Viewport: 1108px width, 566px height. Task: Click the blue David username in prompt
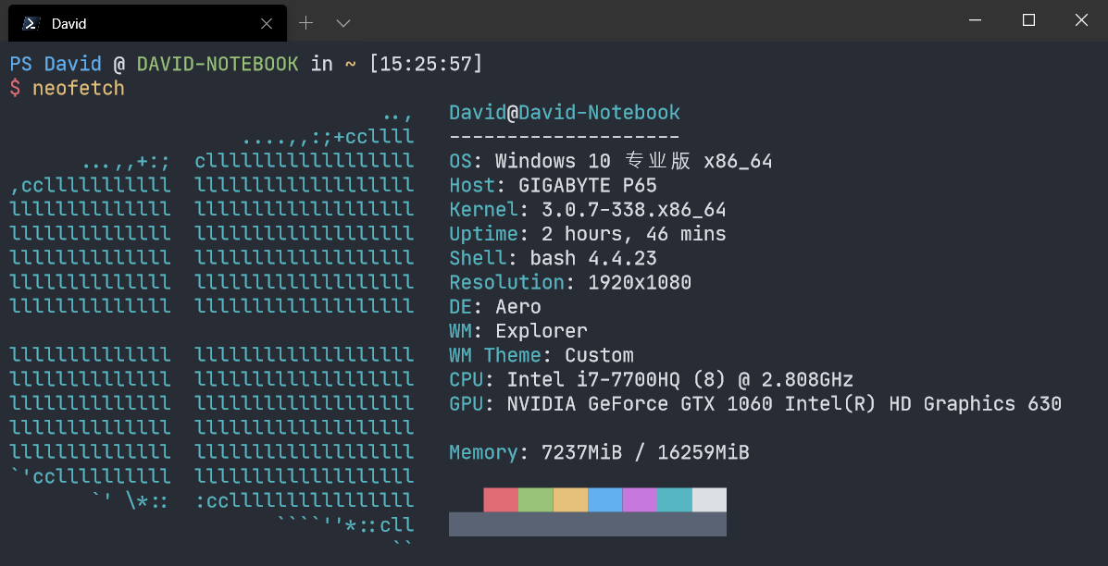pyautogui.click(x=73, y=64)
